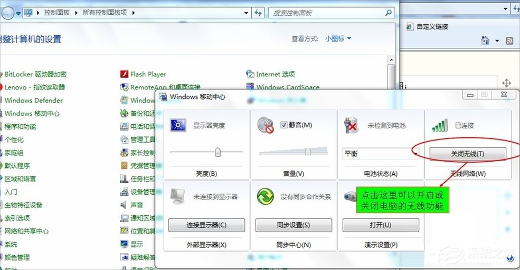
Task: Click the wireless signal strength icon
Action: [x=439, y=125]
